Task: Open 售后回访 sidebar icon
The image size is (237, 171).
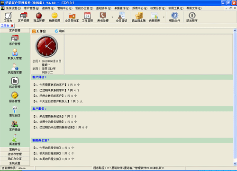Action: [15, 111]
